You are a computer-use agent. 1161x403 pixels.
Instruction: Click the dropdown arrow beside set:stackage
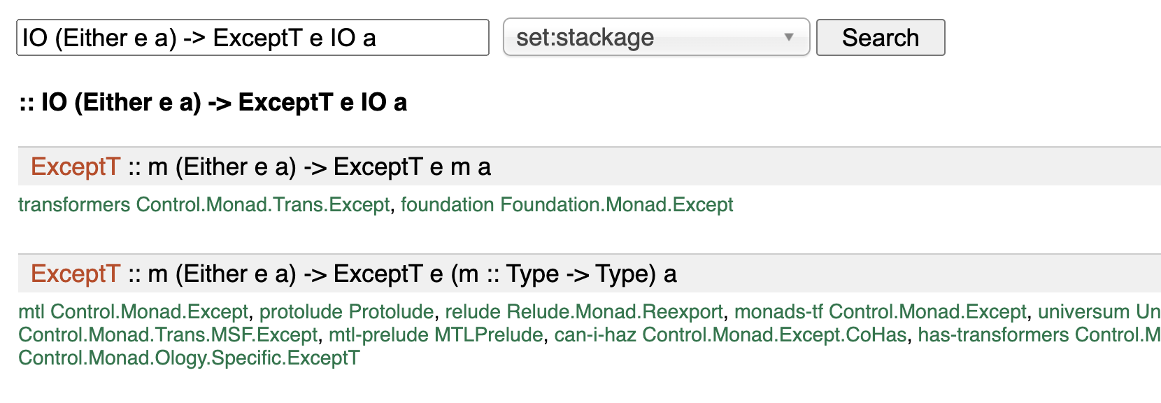click(789, 37)
